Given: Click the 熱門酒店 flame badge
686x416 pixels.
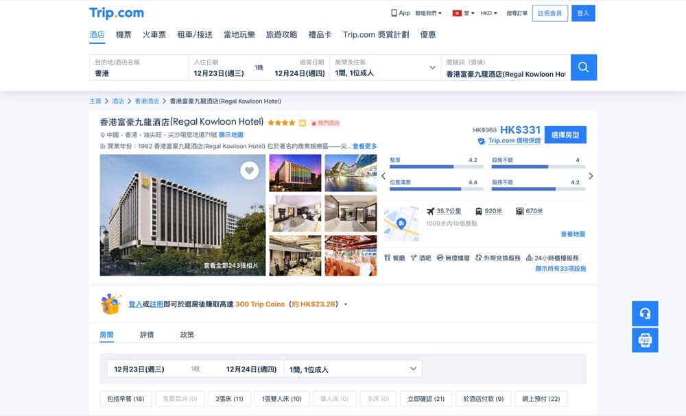Looking at the screenshot, I should 325,123.
